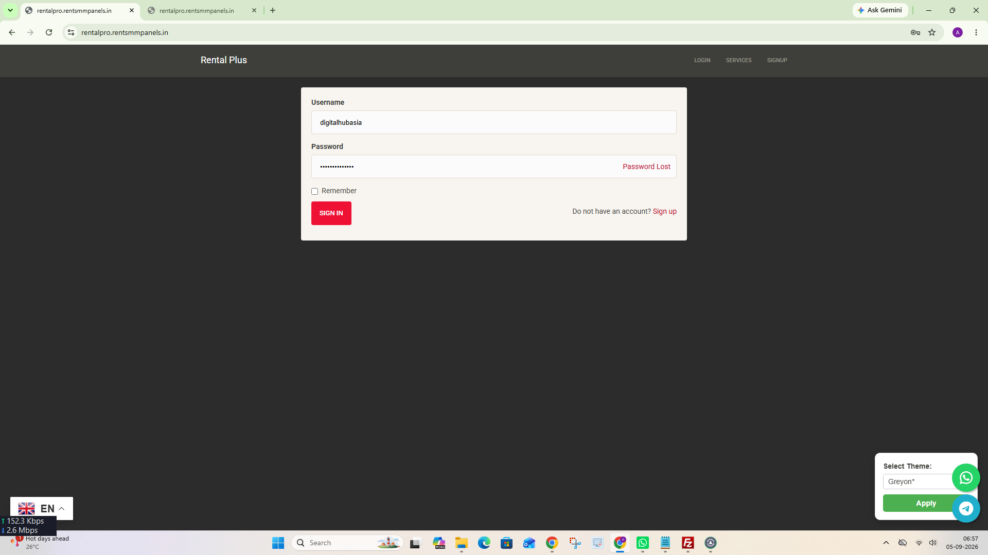
Task: Focus the Username input field
Action: coord(494,122)
